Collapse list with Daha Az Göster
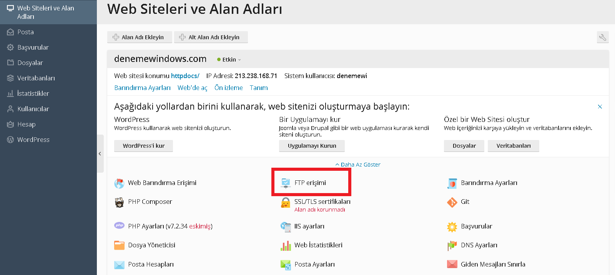Screen dimensions: 615x275 point(358,165)
